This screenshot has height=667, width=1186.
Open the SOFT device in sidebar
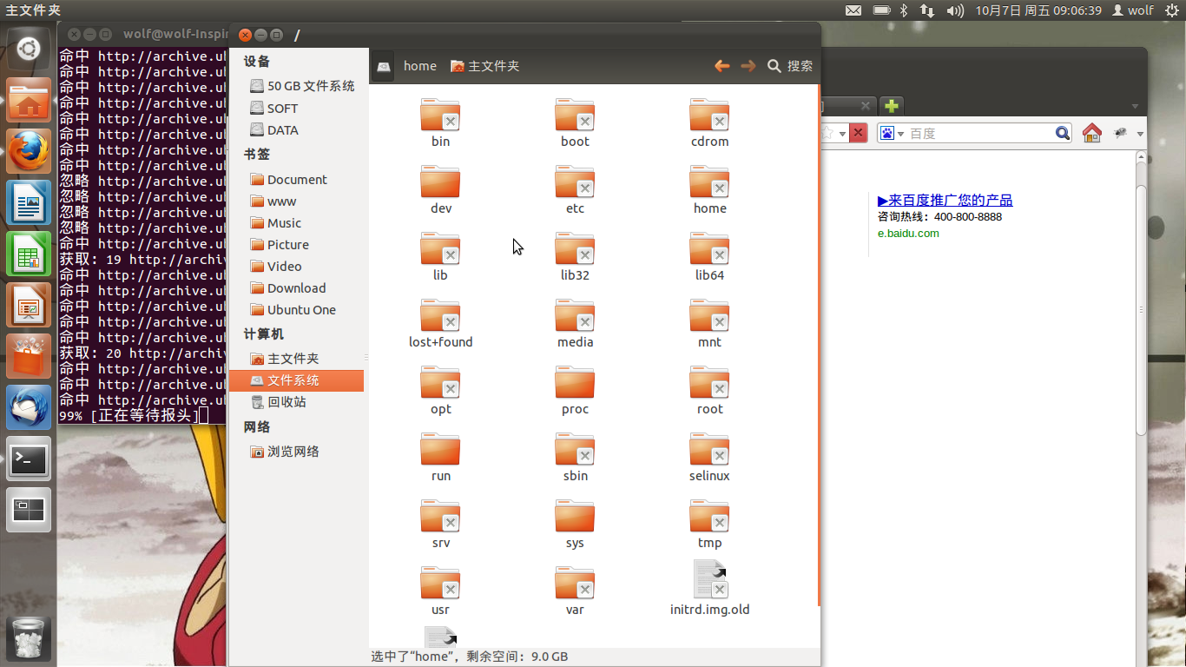273,108
